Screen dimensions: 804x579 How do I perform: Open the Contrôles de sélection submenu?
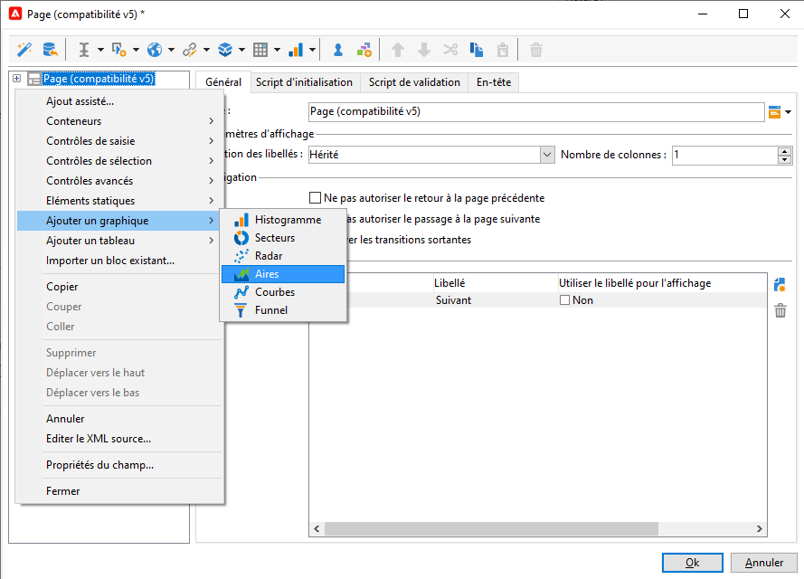(120, 161)
